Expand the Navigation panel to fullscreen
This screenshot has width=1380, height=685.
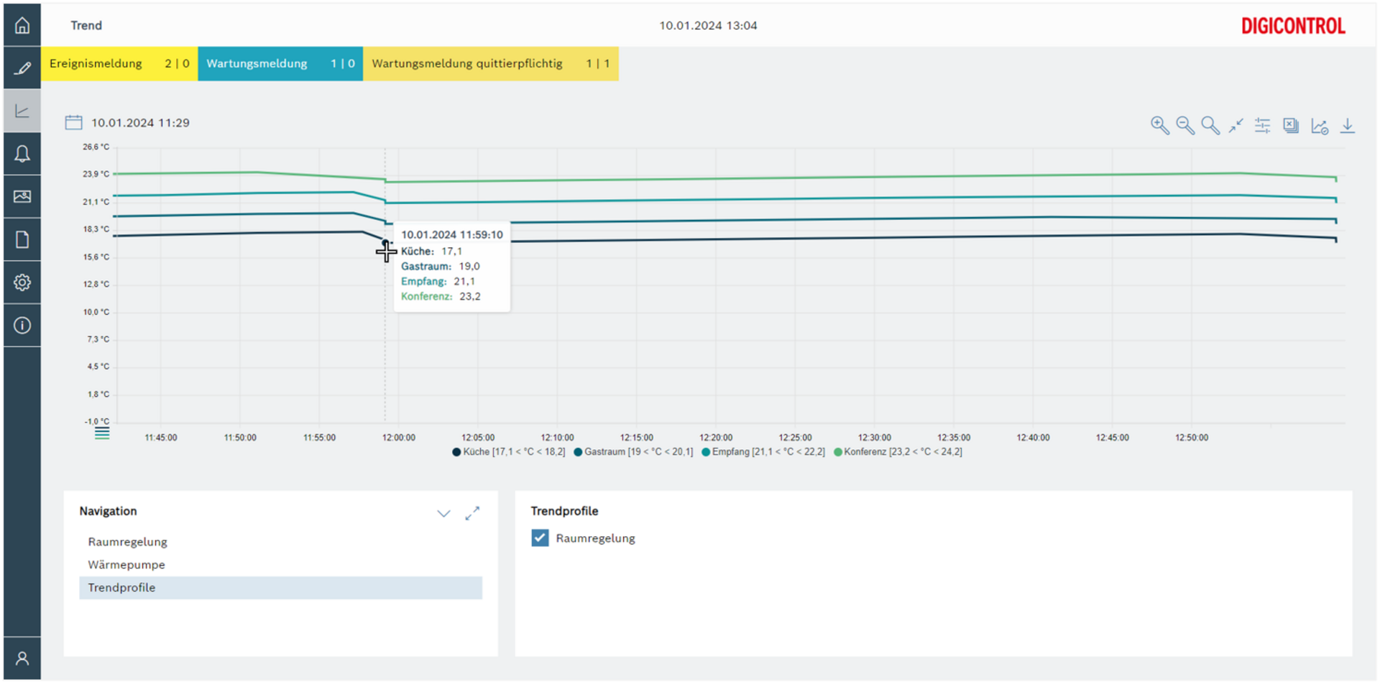tap(472, 513)
